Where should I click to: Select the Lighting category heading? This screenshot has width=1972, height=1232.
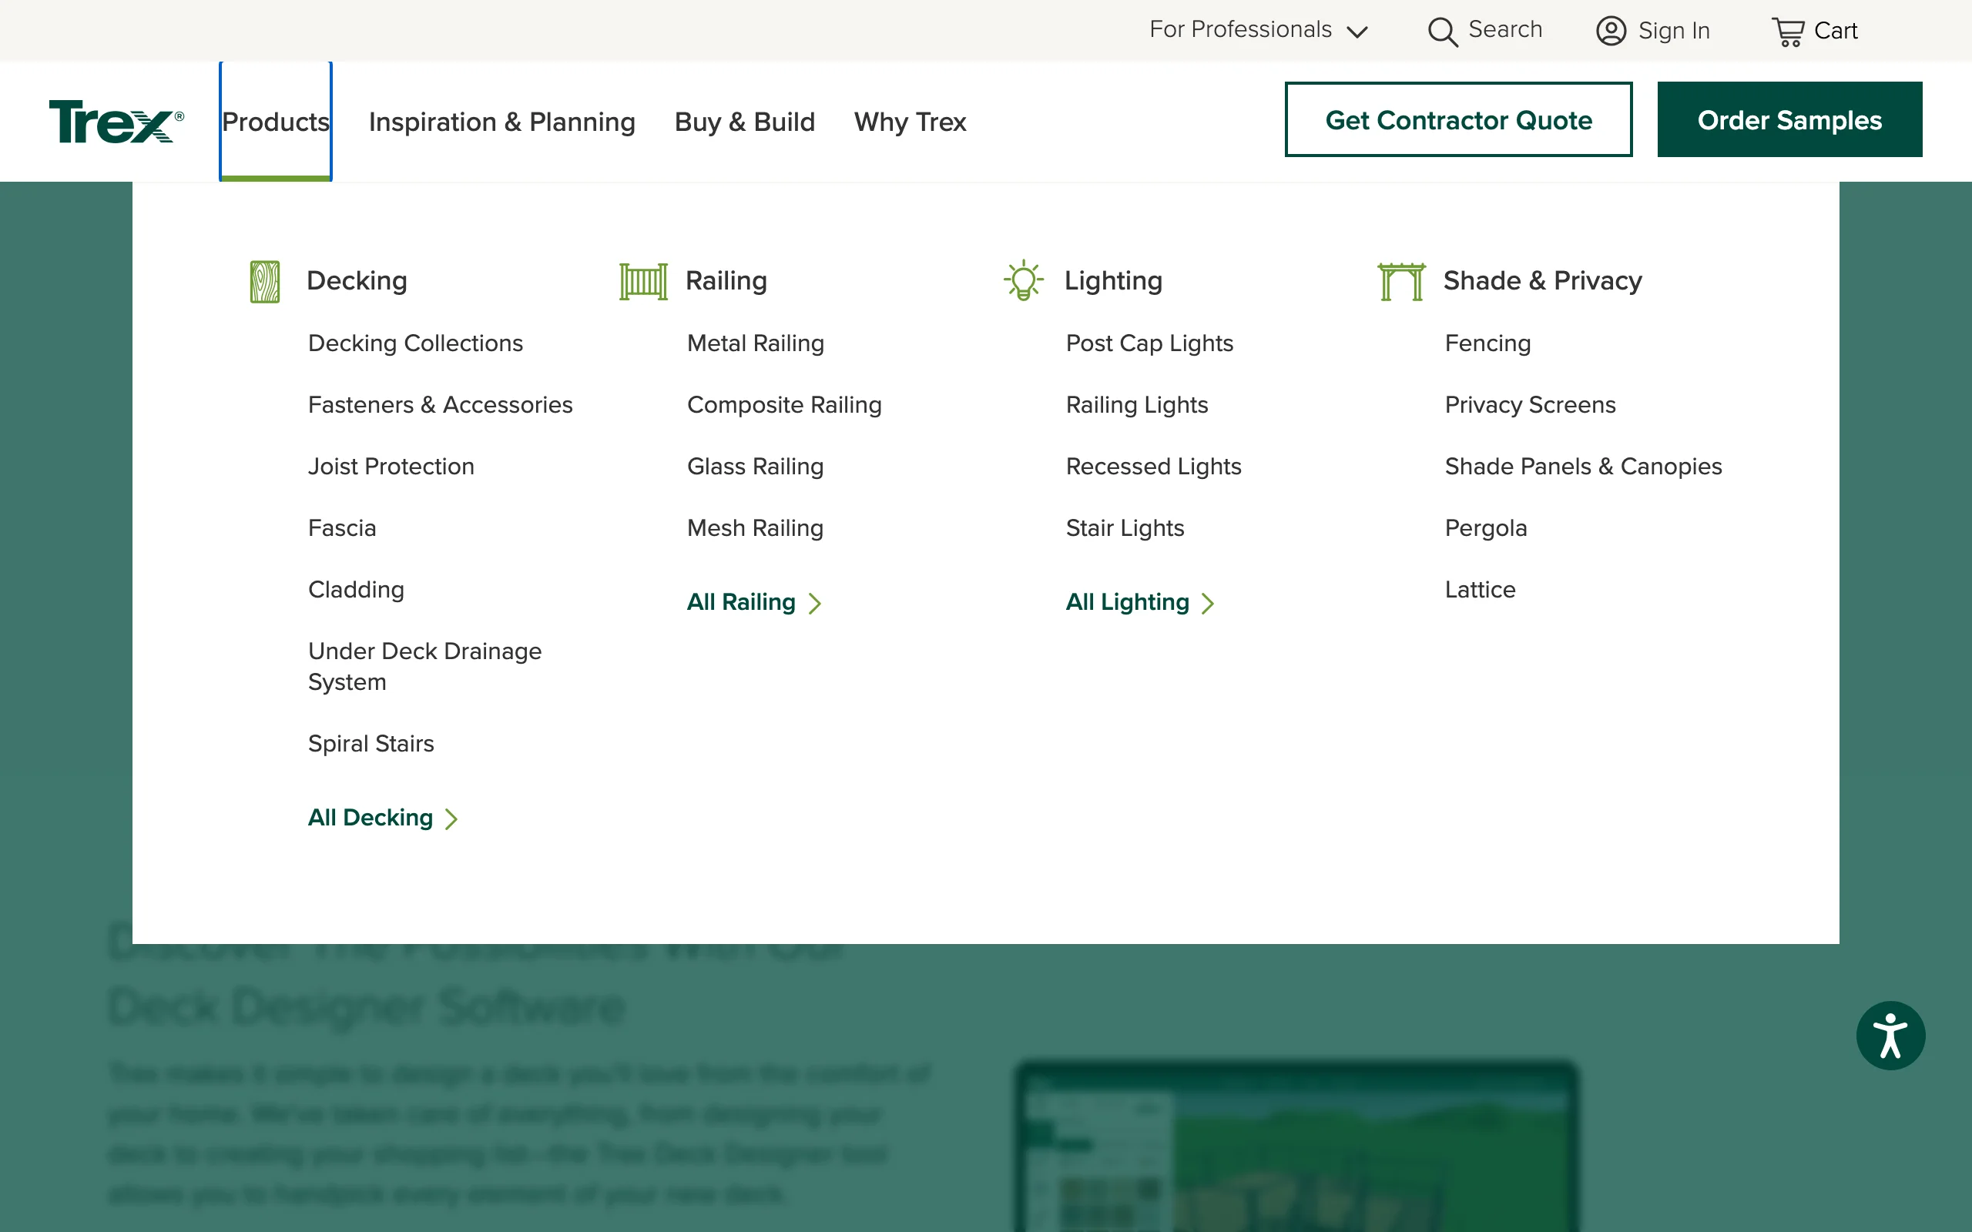(x=1113, y=281)
